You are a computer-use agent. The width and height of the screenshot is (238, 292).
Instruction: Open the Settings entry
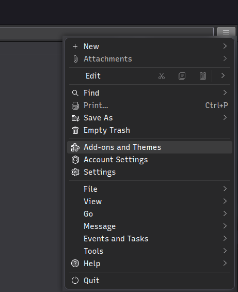coord(150,172)
